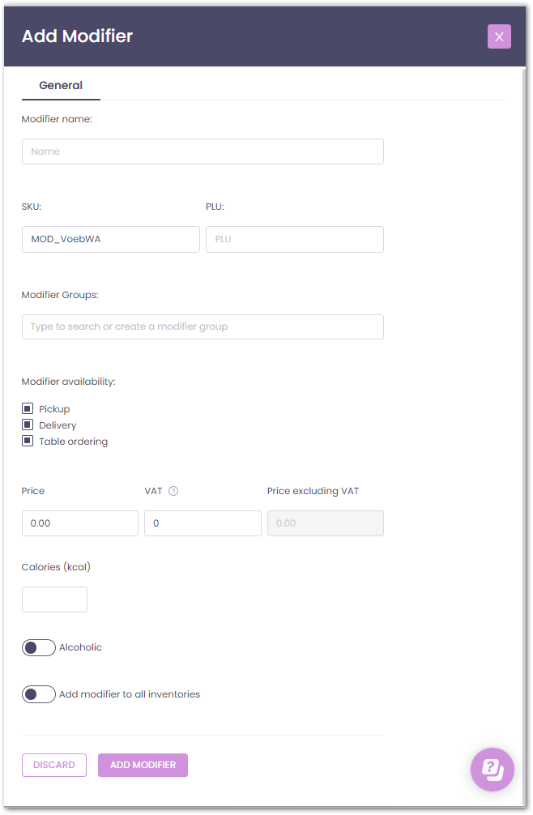Toggle the Delivery availability checkbox

[x=28, y=425]
